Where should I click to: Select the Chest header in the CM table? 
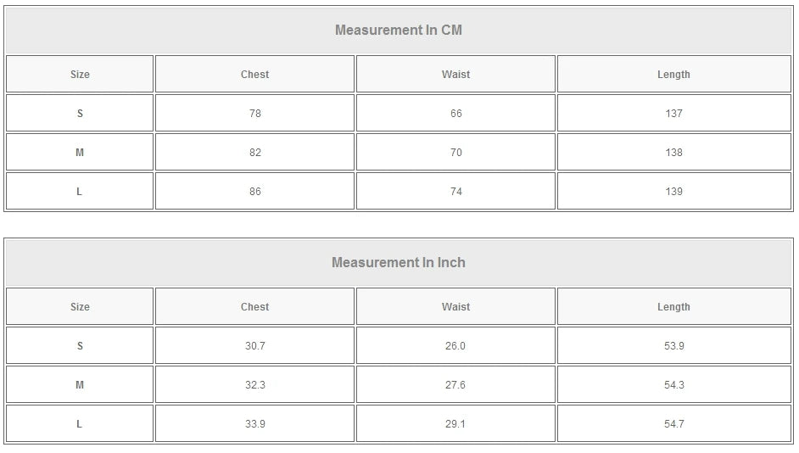[254, 75]
